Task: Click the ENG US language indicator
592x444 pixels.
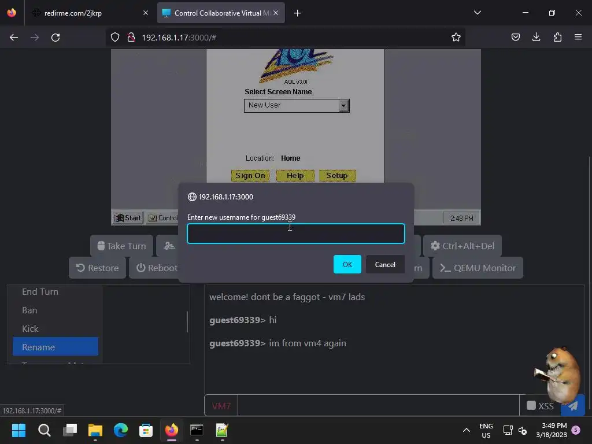Action: pos(486,430)
